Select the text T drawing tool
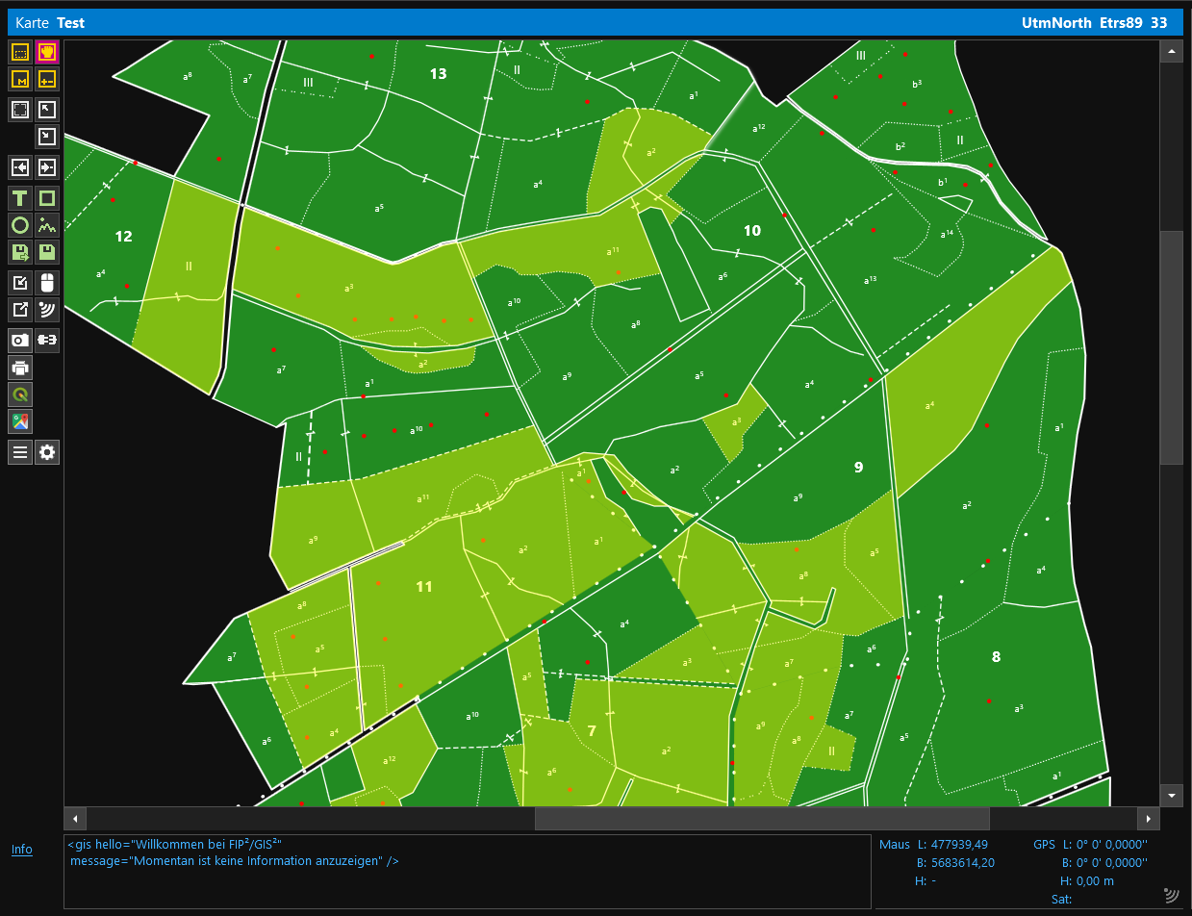The height and width of the screenshot is (916, 1192). (x=20, y=199)
